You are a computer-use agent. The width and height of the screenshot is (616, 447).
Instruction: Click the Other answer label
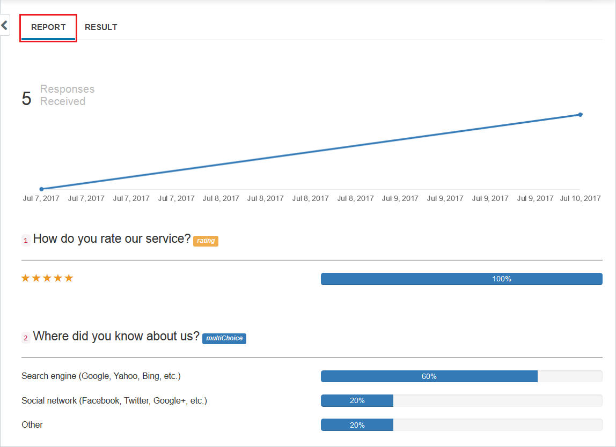coord(32,424)
